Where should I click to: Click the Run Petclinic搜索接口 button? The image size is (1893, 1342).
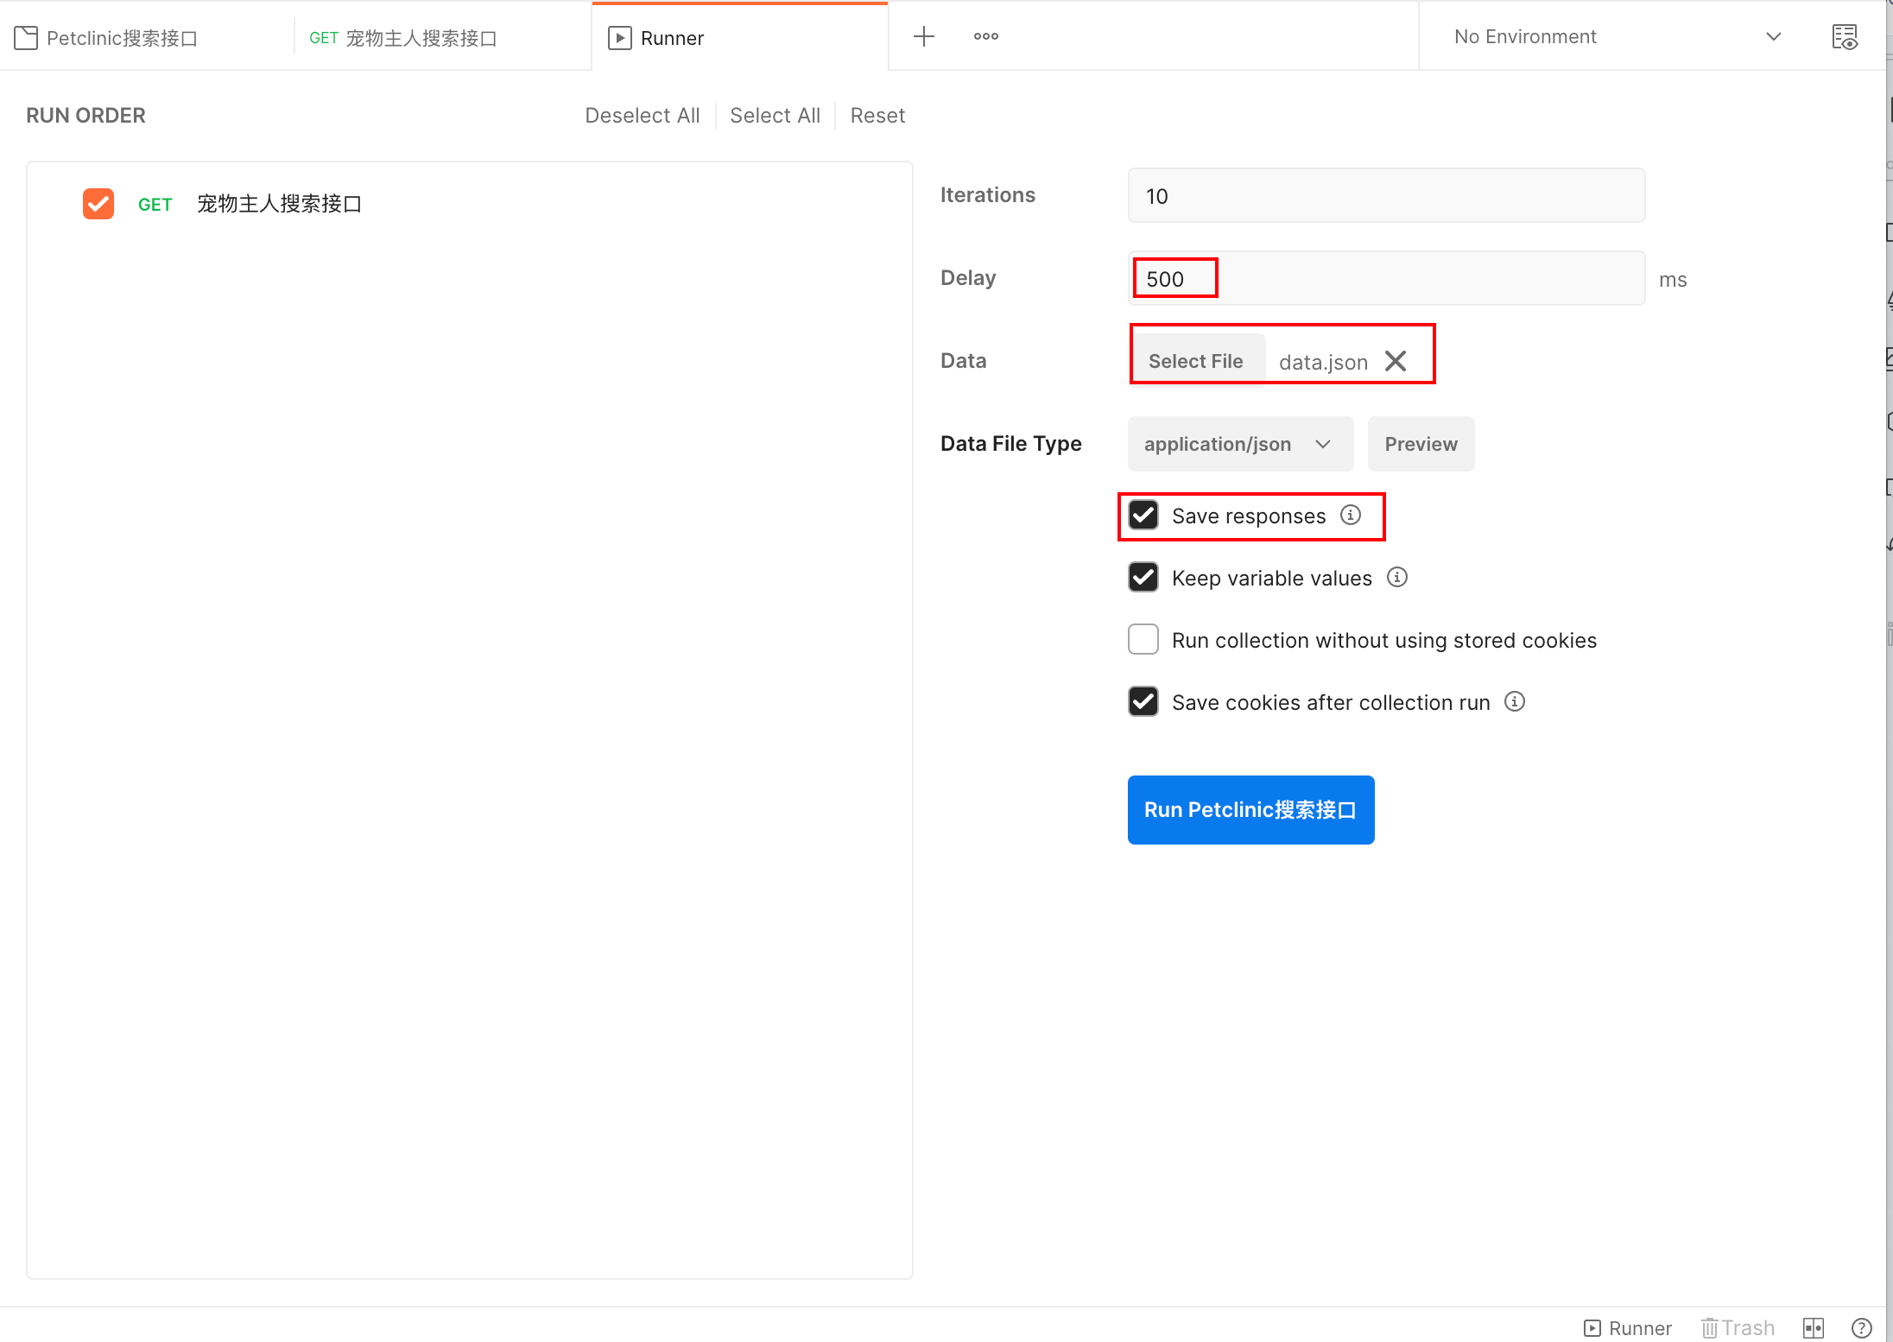[x=1250, y=810]
